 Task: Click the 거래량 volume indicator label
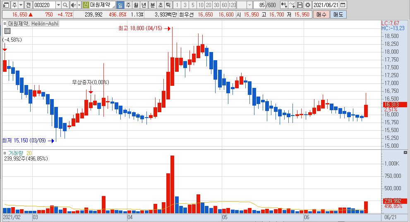pyautogui.click(x=16, y=153)
